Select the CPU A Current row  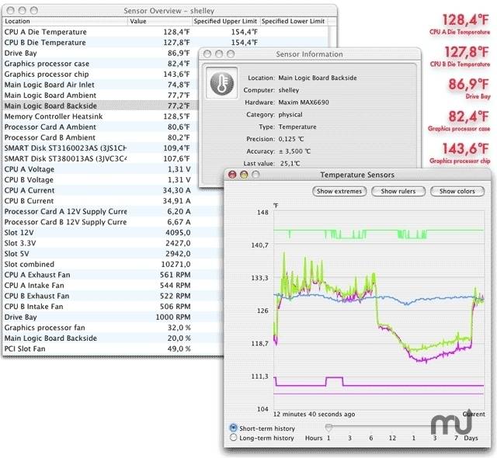click(x=113, y=190)
